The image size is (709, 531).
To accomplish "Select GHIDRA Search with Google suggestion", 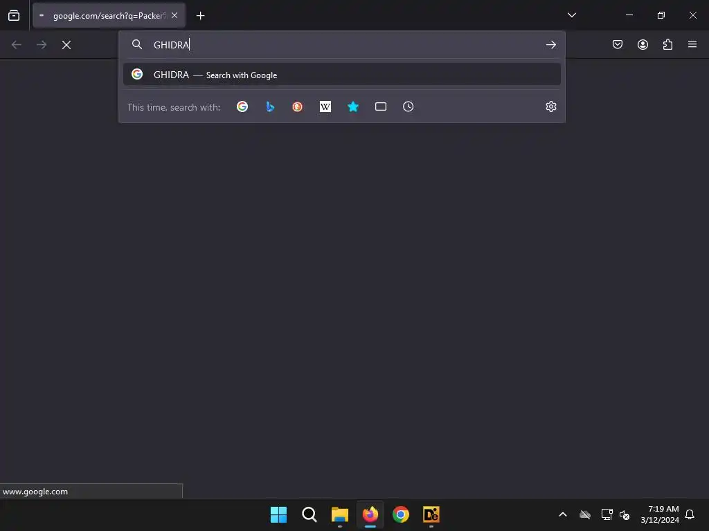I will point(342,75).
